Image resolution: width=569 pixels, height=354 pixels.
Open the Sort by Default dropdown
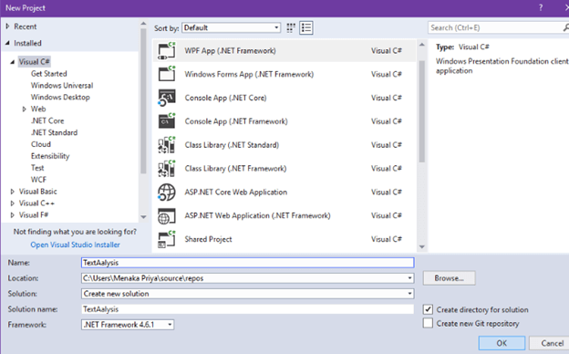click(232, 27)
